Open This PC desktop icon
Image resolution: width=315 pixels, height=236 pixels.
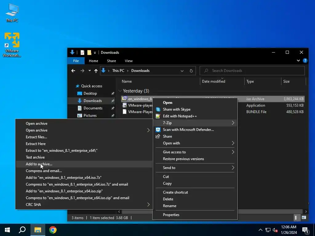point(12,12)
